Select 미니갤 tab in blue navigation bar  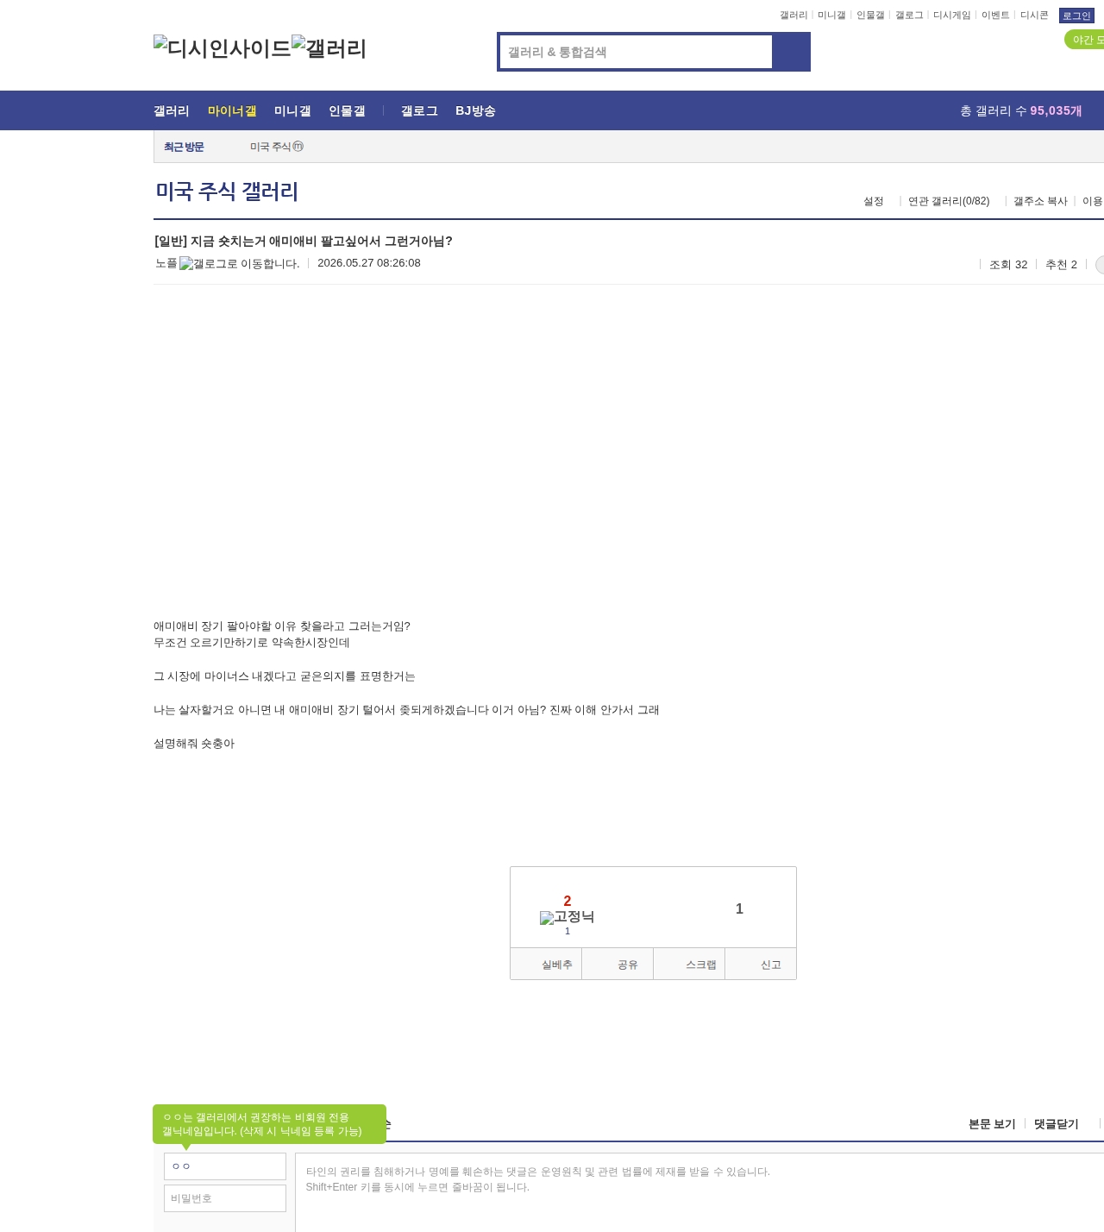coord(292,111)
